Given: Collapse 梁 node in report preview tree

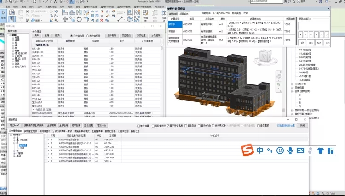Looking at the screenshot, I should tap(14, 143).
